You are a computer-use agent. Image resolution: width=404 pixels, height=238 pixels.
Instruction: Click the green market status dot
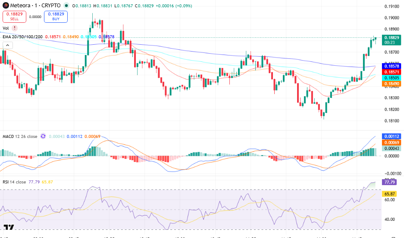tap(66, 6)
